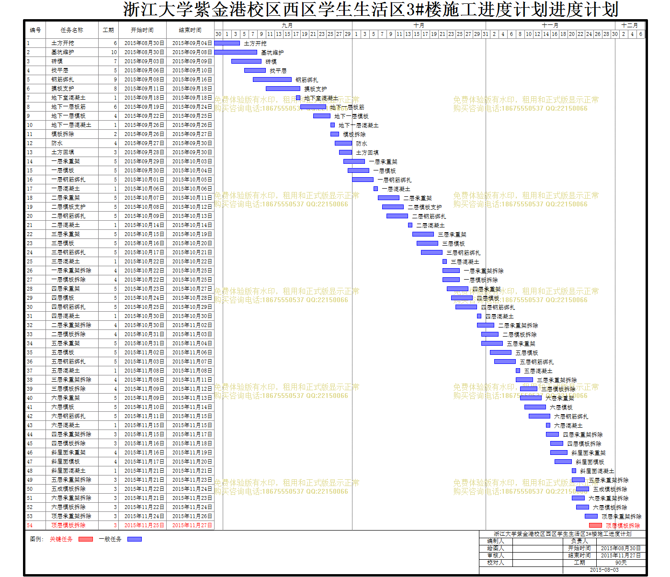The image size is (670, 577).
Task: Select the 三层混凝土 task name cell
Action: click(x=72, y=261)
